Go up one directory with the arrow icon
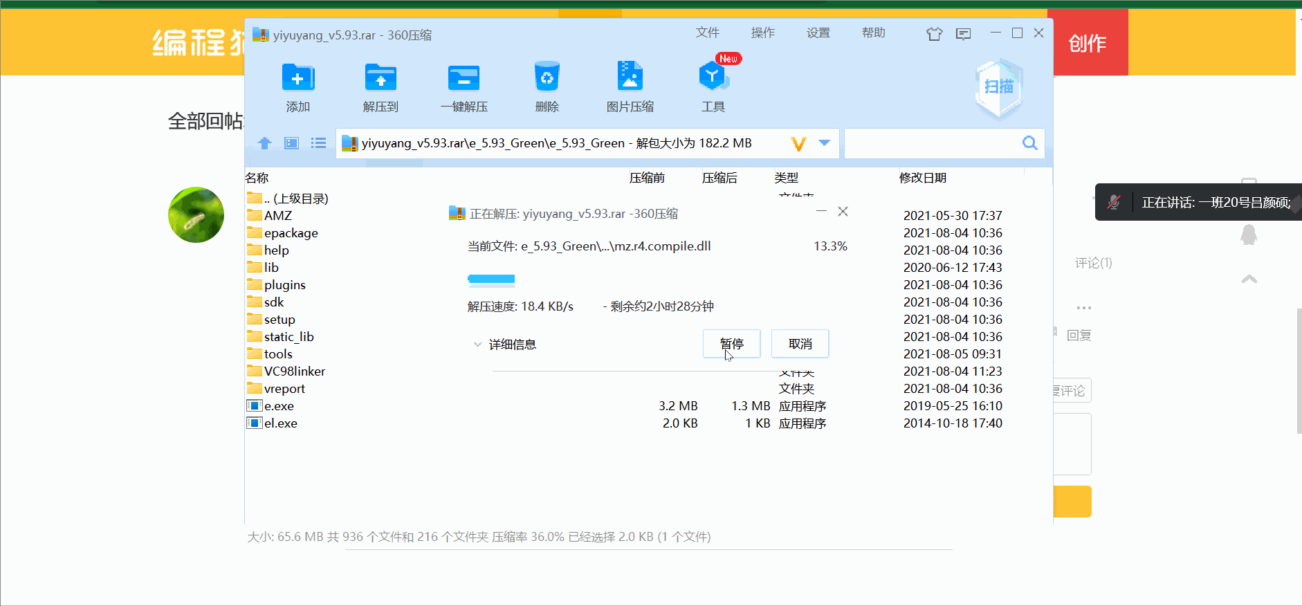Viewport: 1302px width, 606px height. click(x=264, y=143)
